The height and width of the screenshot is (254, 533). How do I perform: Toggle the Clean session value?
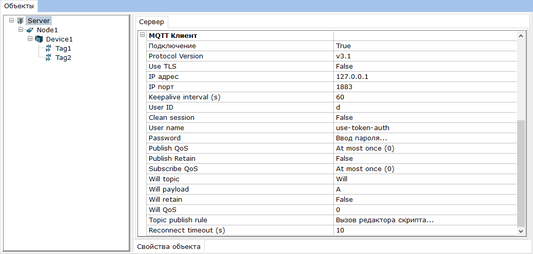coord(344,118)
